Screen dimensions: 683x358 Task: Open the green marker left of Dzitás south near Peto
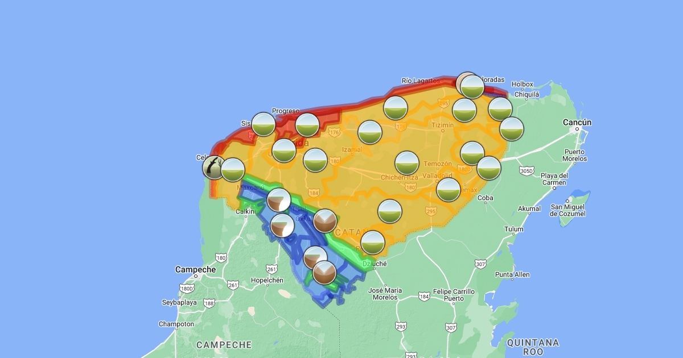coord(373,243)
